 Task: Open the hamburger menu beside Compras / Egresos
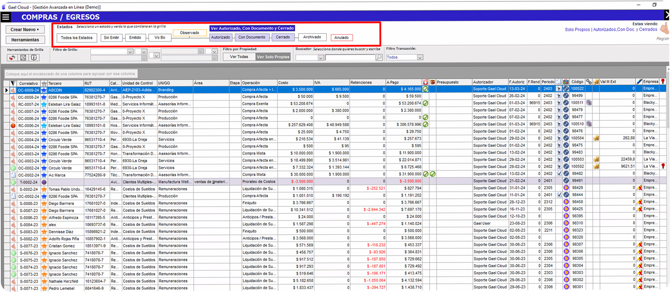(x=6, y=17)
